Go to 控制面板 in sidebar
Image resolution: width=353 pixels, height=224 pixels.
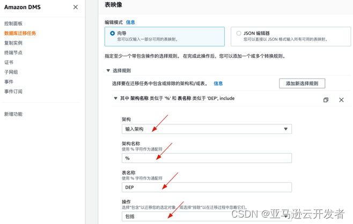[x=13, y=24]
